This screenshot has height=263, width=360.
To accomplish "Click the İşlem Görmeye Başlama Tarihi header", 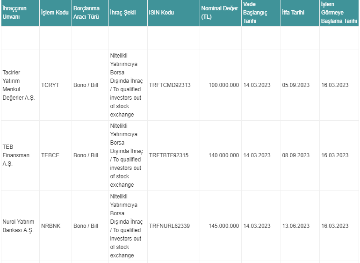I will [x=339, y=13].
